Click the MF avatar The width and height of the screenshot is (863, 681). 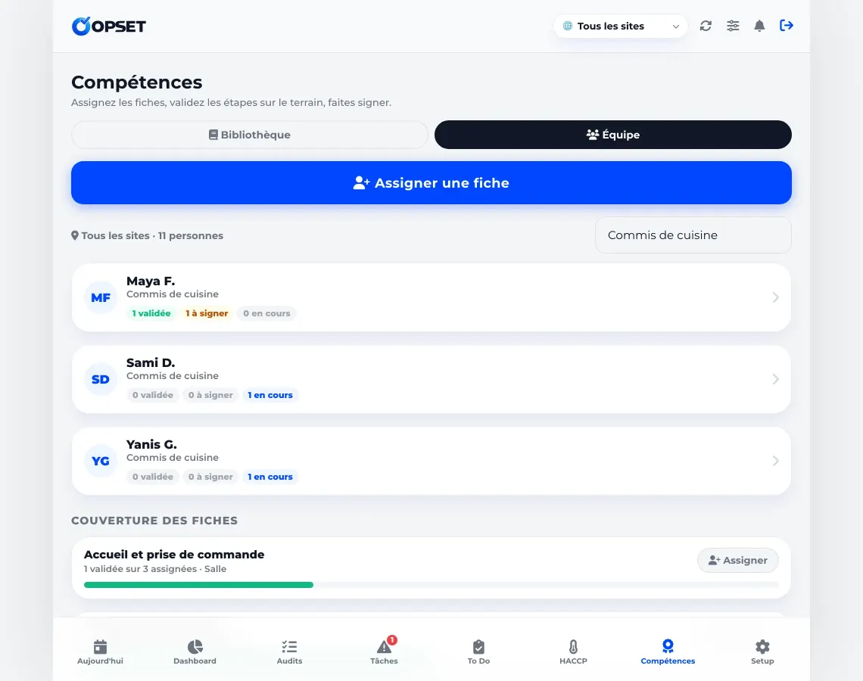pyautogui.click(x=101, y=297)
